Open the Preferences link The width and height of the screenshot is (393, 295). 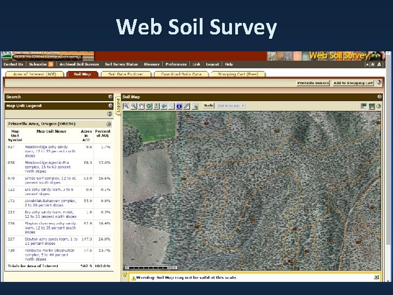tap(176, 64)
